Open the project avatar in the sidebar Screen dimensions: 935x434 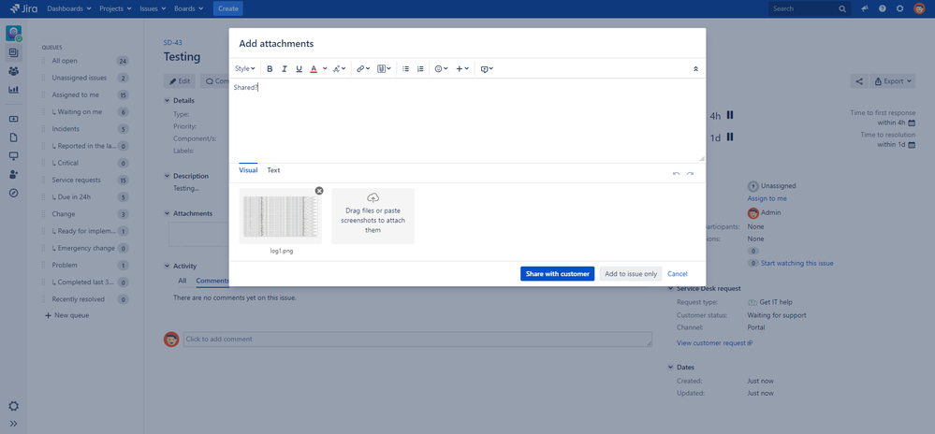tap(14, 34)
